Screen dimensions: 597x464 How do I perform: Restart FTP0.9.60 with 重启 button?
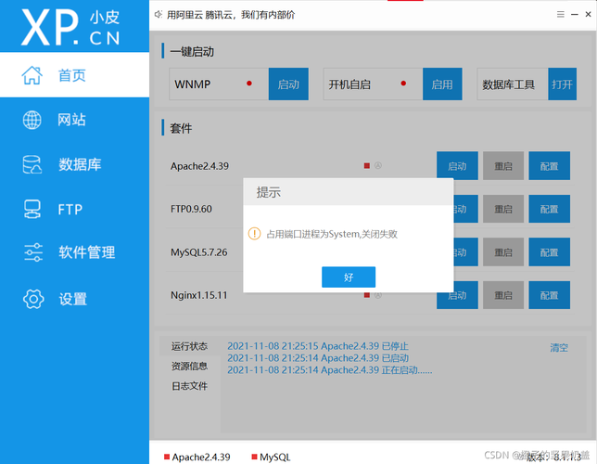pyautogui.click(x=503, y=209)
